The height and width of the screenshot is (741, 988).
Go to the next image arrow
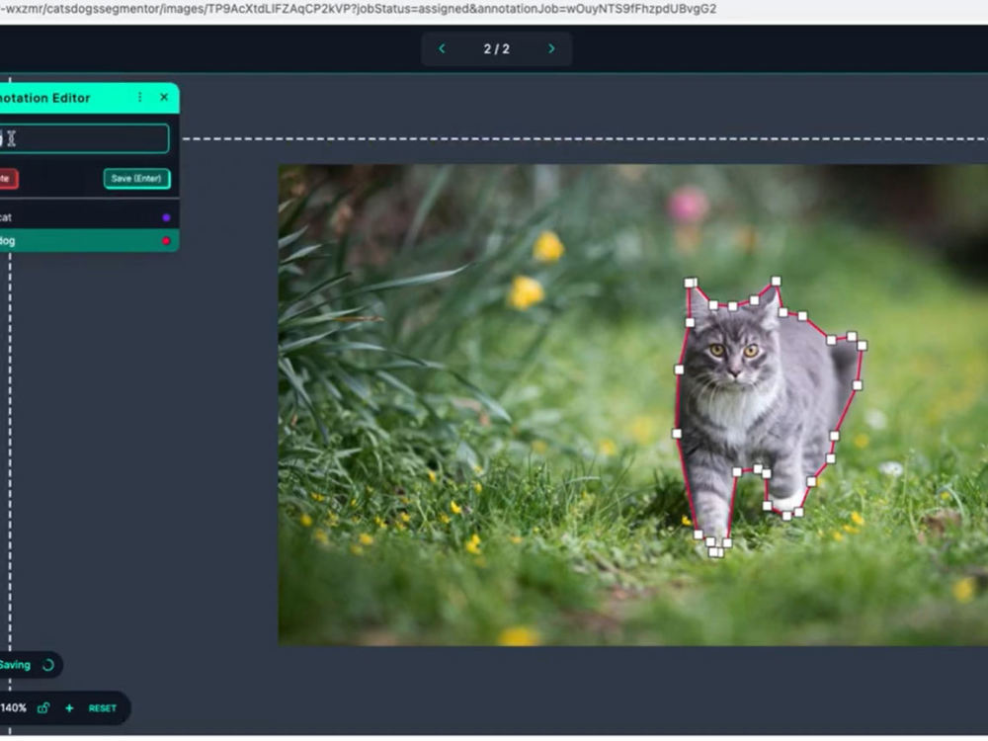coord(551,48)
